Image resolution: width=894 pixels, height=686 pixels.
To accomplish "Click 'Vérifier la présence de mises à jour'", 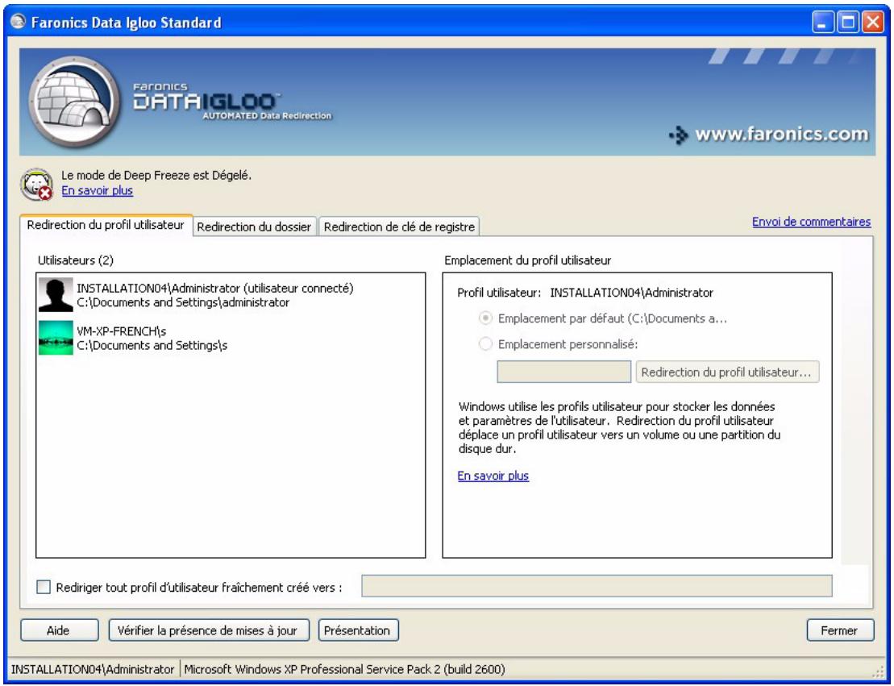I will point(209,630).
